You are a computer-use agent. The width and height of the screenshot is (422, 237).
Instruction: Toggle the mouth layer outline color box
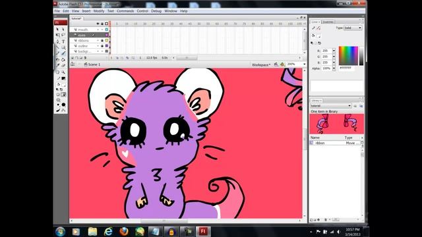point(107,30)
